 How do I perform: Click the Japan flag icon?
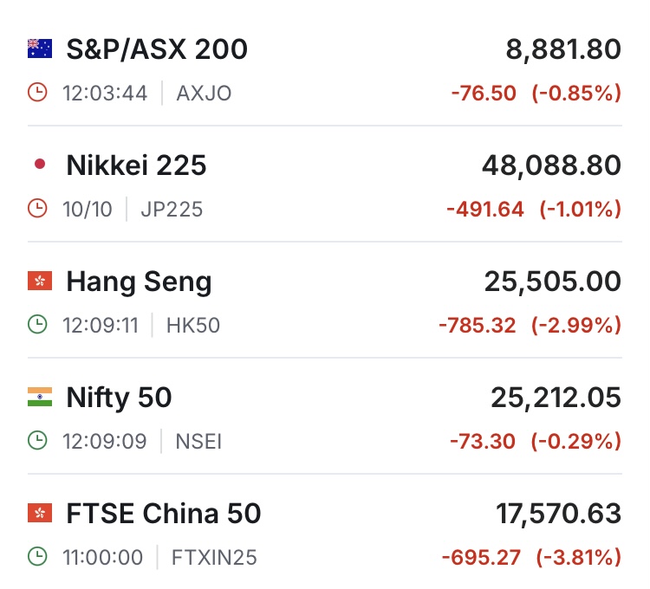(x=40, y=165)
